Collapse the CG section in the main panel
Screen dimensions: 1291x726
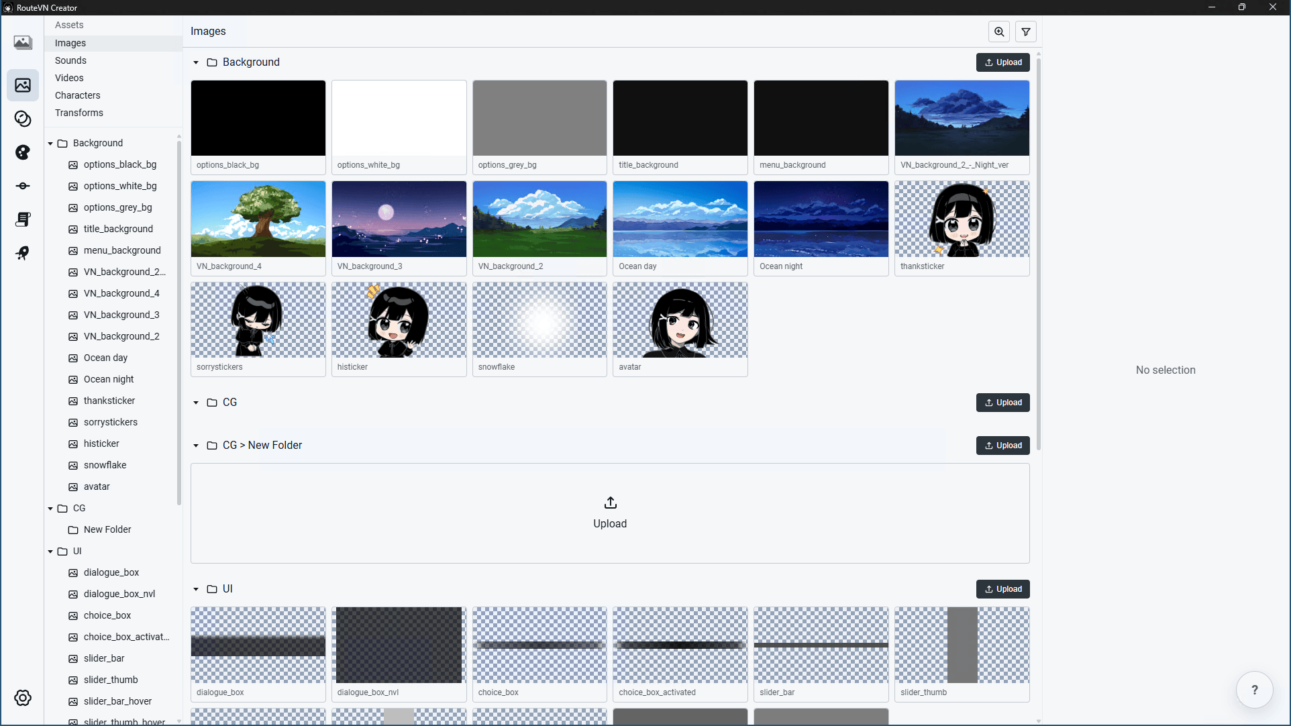tap(196, 403)
